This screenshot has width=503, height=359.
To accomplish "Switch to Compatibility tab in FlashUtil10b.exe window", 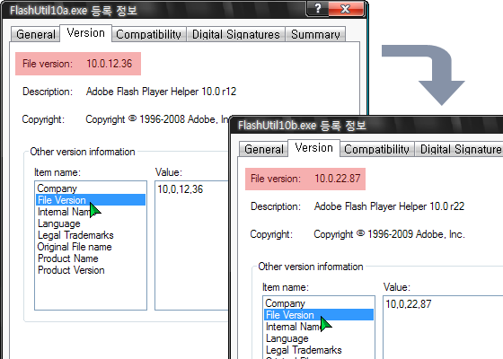I will (376, 149).
